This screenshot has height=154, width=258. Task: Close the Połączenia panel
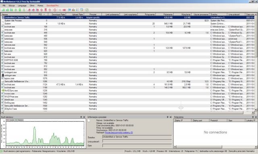(x=256, y=117)
